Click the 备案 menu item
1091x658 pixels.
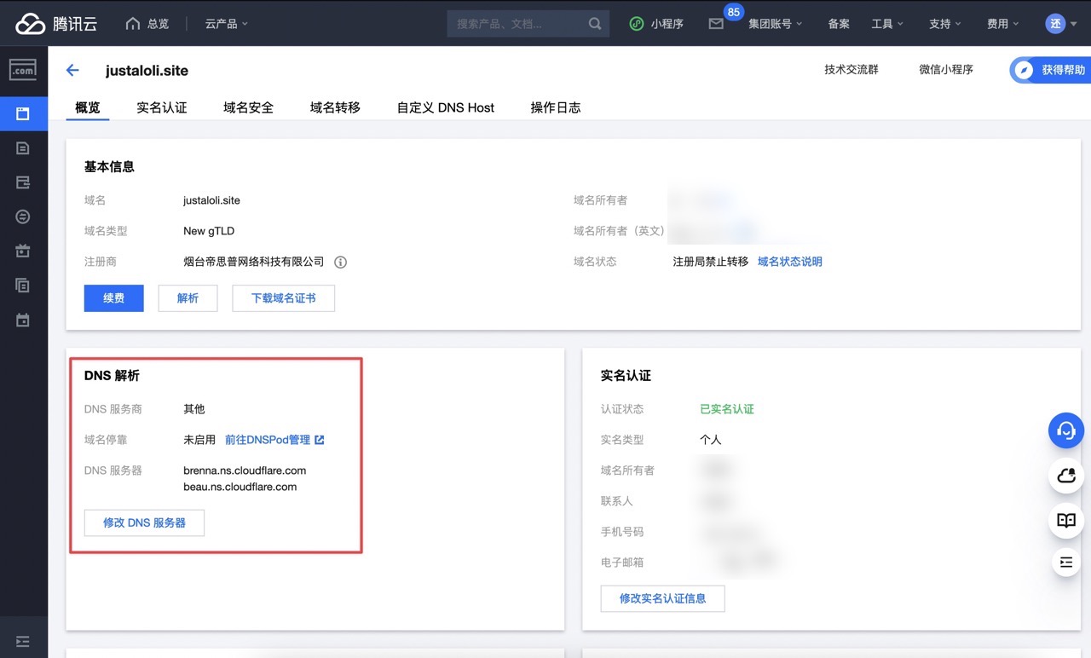tap(839, 24)
